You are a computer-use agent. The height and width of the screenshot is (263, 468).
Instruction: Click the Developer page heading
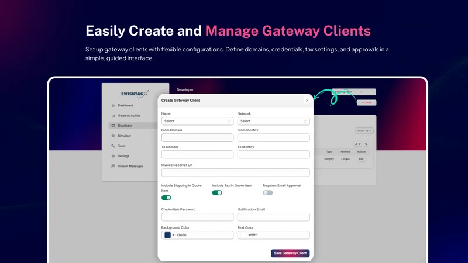(185, 90)
